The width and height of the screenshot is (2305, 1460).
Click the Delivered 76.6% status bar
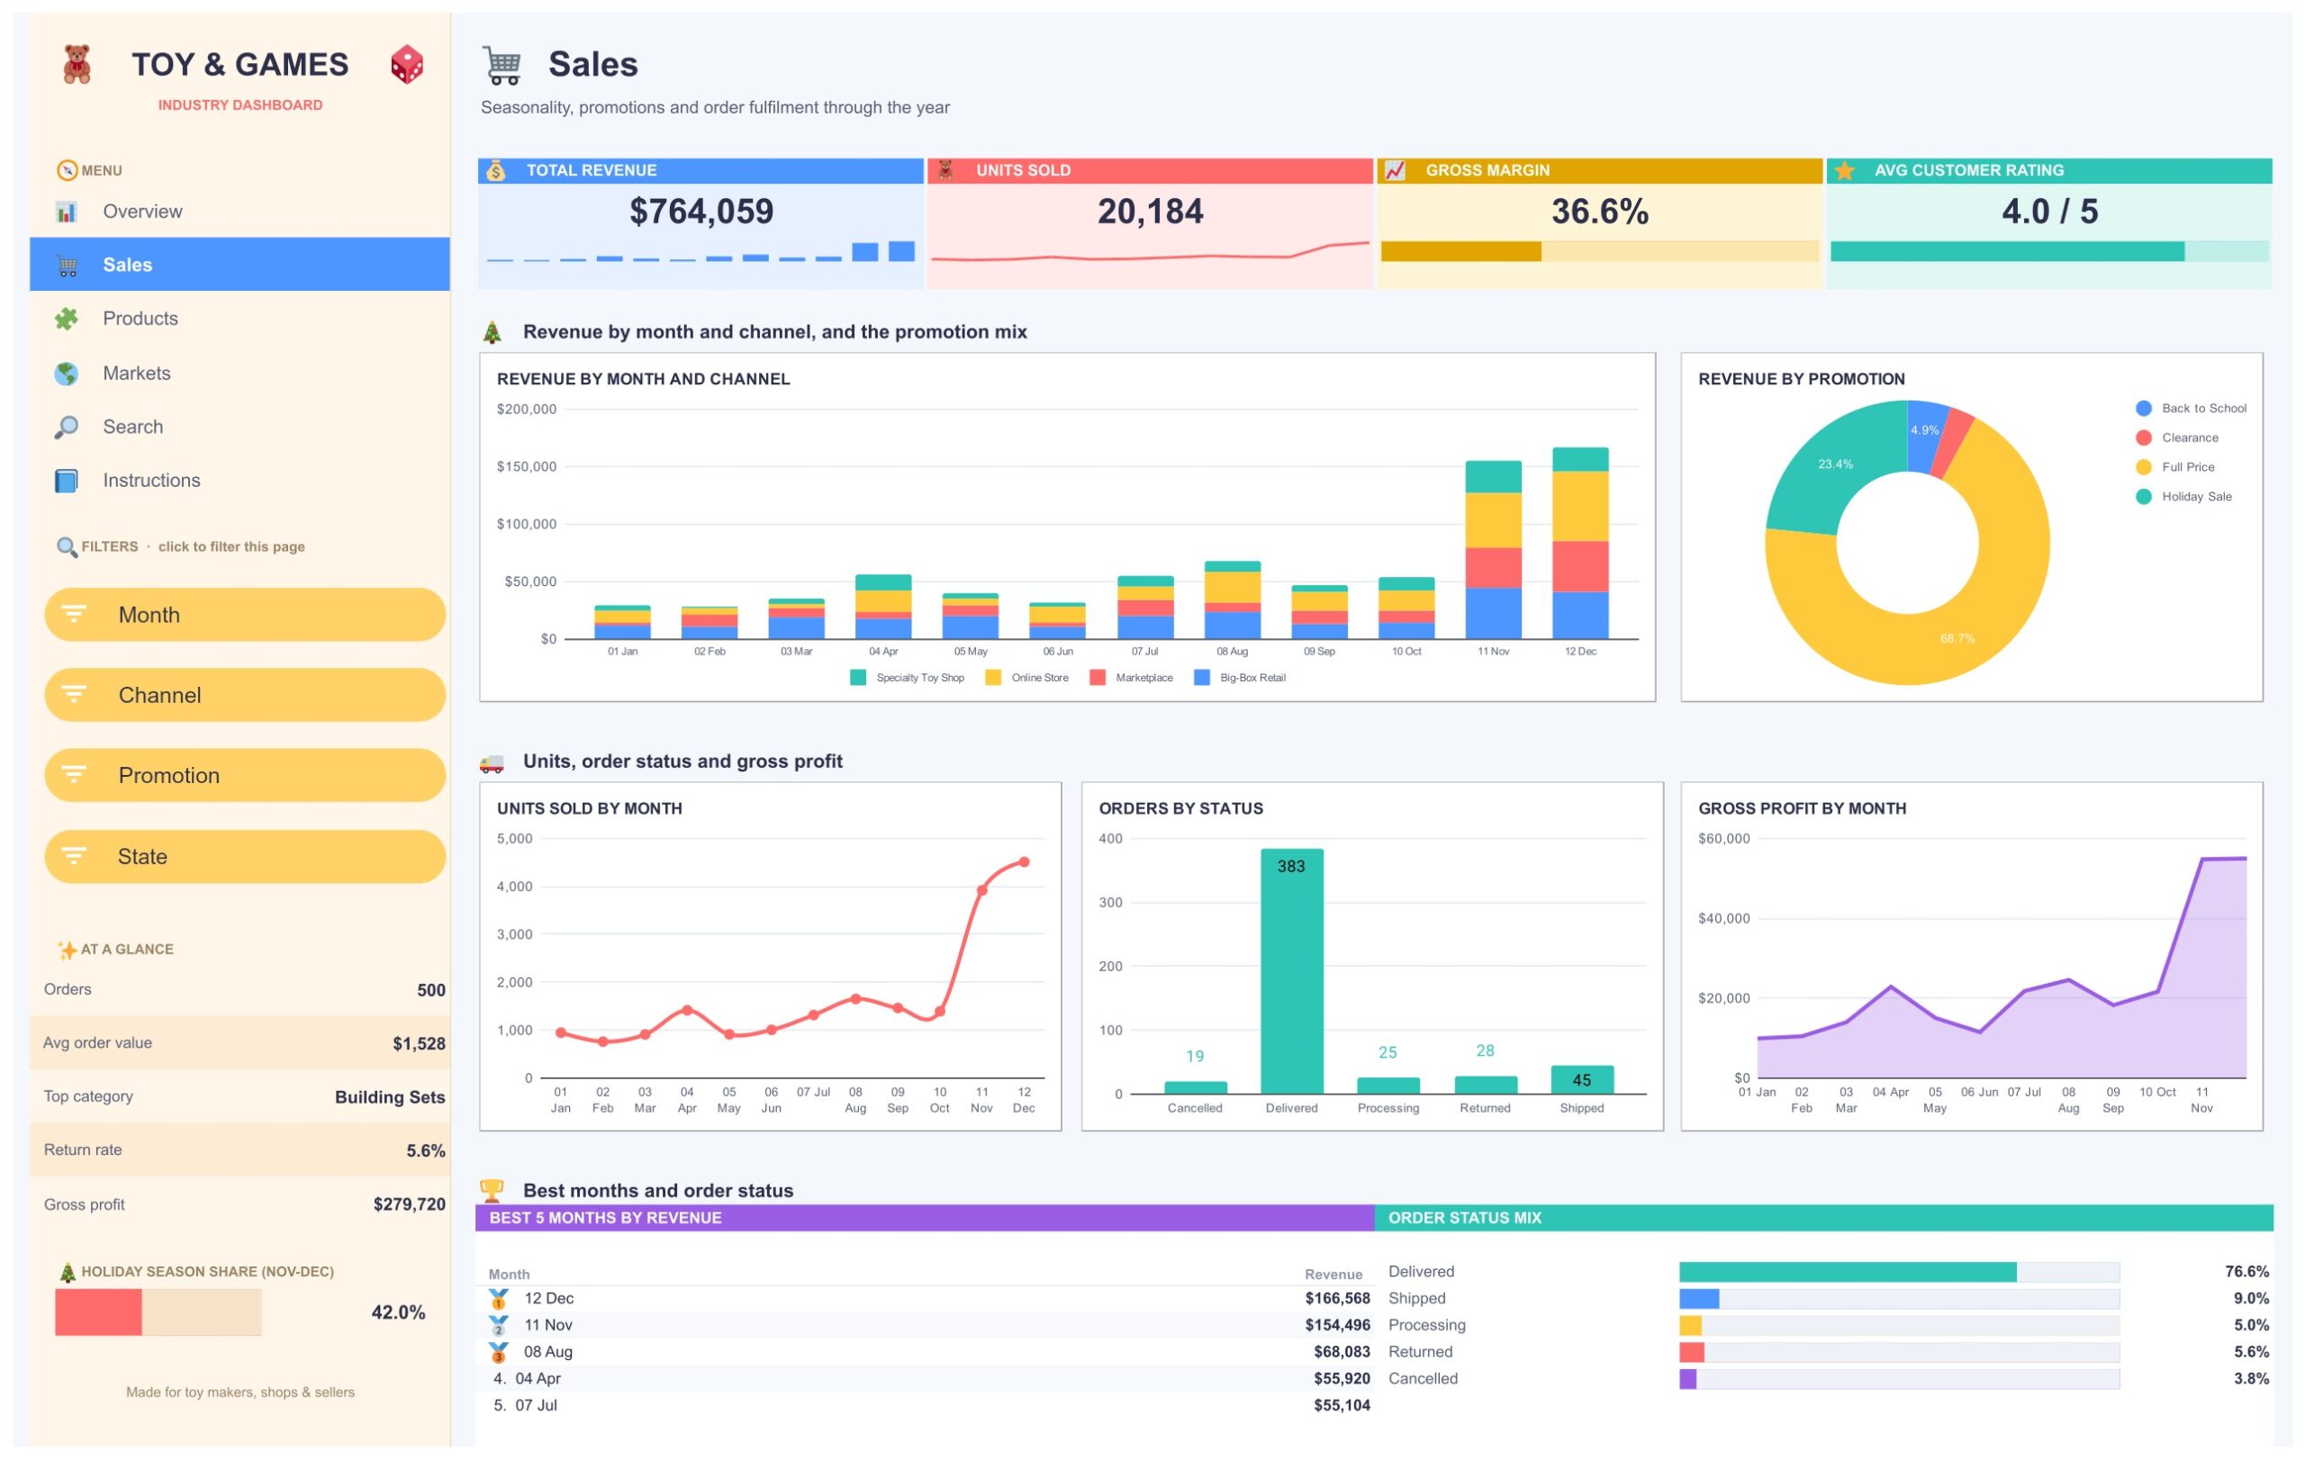click(x=1899, y=1272)
